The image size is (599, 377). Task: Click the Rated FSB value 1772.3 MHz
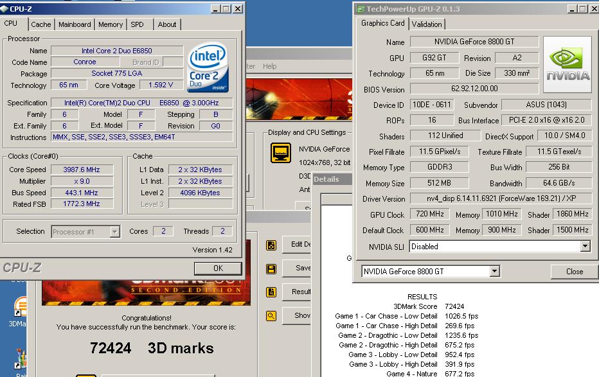82,204
